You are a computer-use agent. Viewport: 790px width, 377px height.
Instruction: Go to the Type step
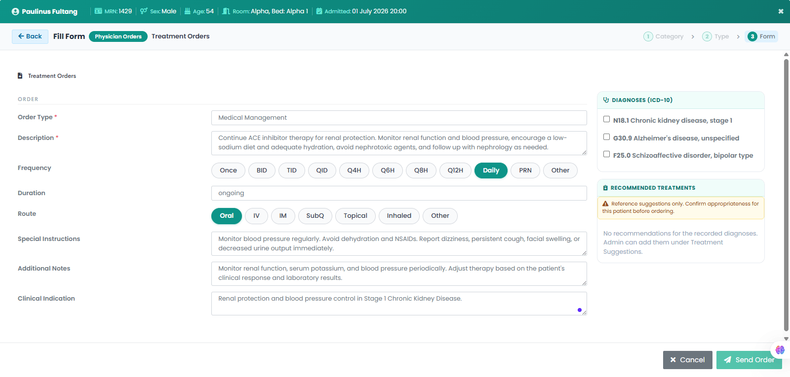715,36
